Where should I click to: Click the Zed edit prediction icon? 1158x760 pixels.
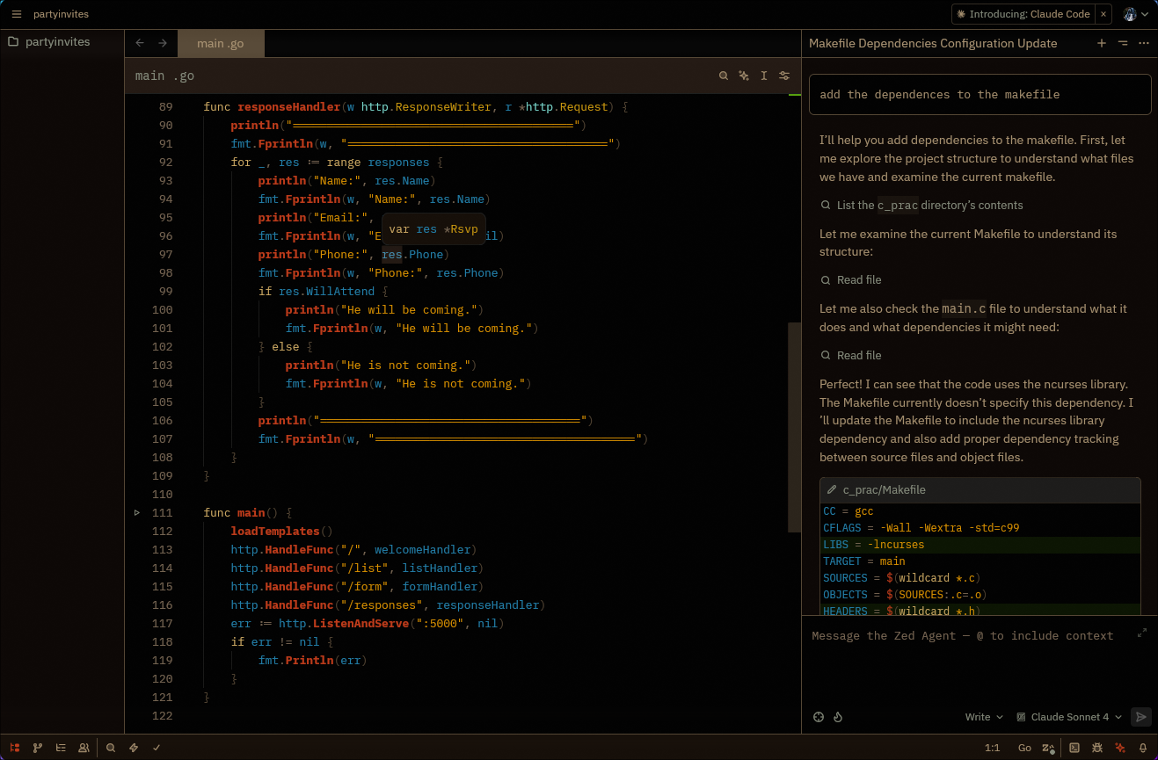[1048, 748]
